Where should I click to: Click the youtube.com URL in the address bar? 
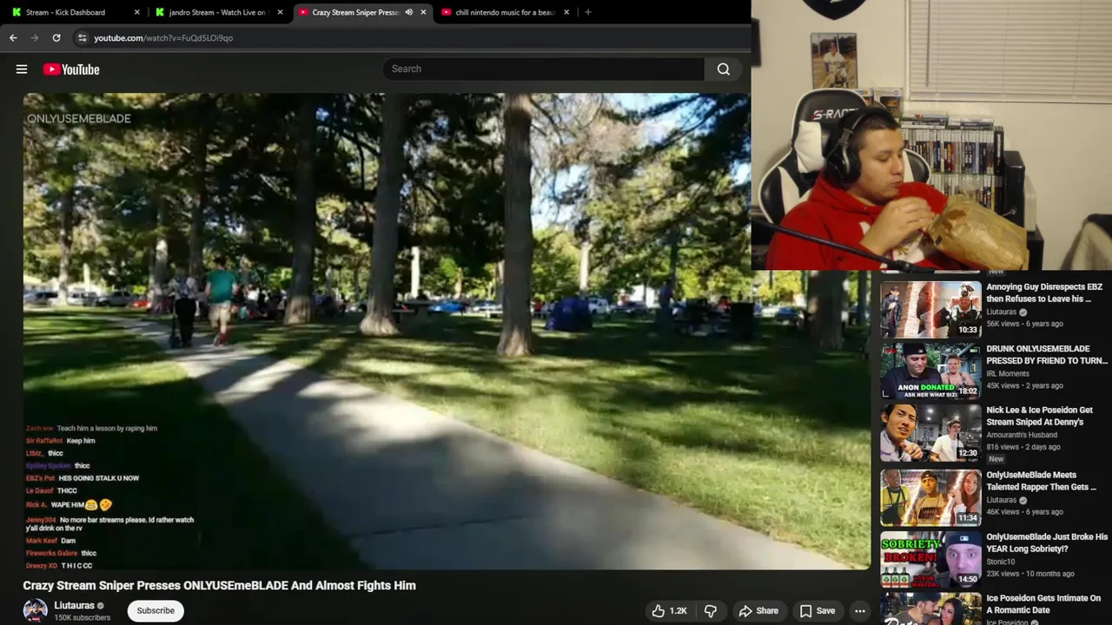(163, 38)
